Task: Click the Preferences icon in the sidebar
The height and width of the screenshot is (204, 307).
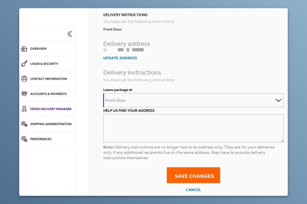Action: pyautogui.click(x=24, y=139)
